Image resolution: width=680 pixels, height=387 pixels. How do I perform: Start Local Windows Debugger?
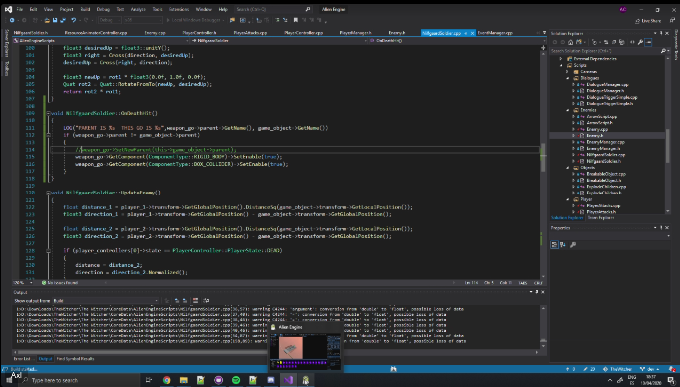pyautogui.click(x=194, y=20)
